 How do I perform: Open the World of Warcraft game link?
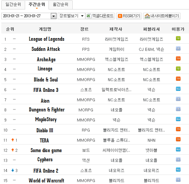coord(47,181)
